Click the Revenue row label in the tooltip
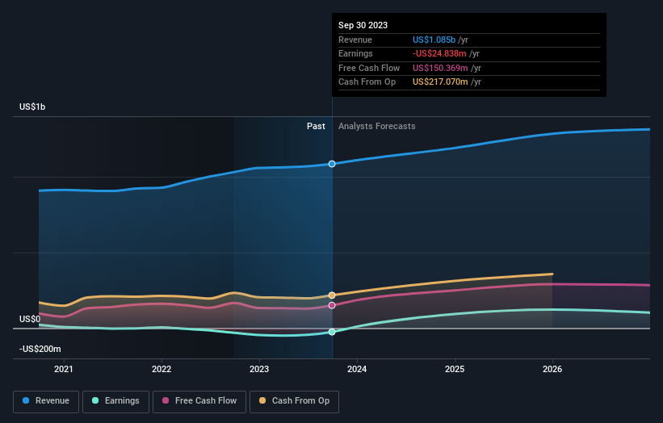This screenshot has width=663, height=423. (x=355, y=40)
